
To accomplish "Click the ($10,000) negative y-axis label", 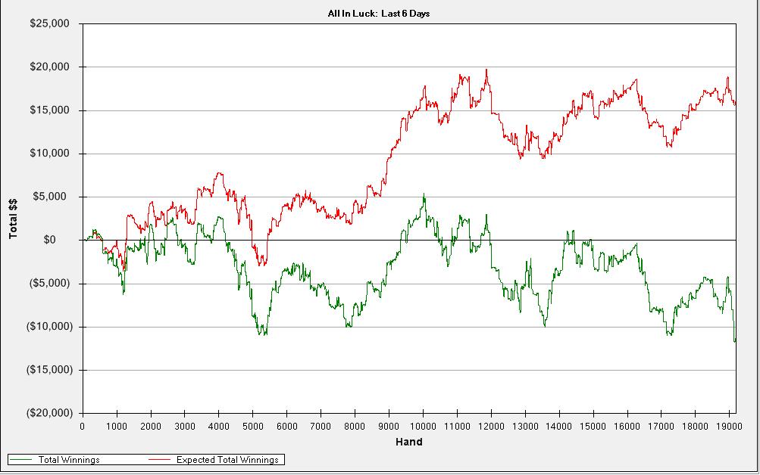I will click(x=48, y=327).
